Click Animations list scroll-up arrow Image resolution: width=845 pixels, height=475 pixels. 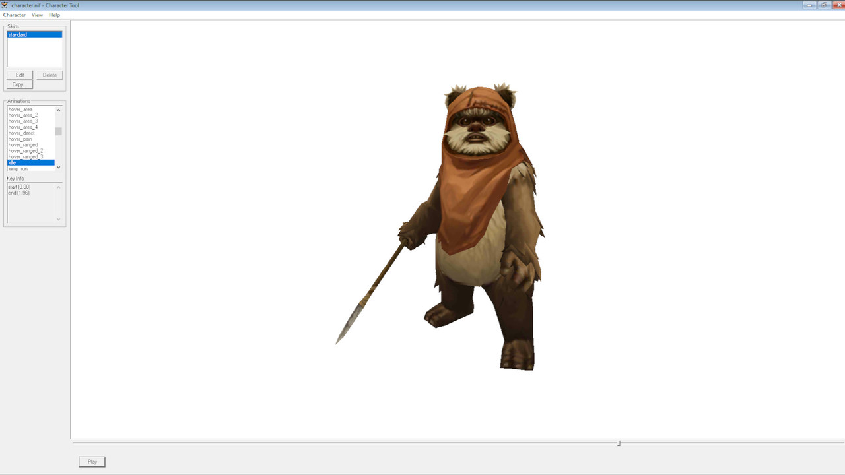(x=59, y=110)
